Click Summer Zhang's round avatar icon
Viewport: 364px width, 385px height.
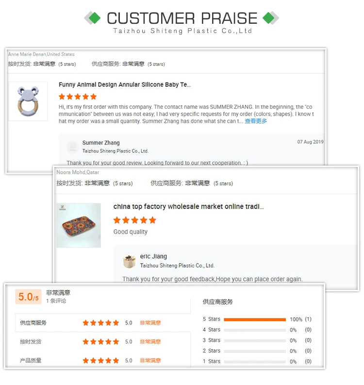click(x=73, y=146)
